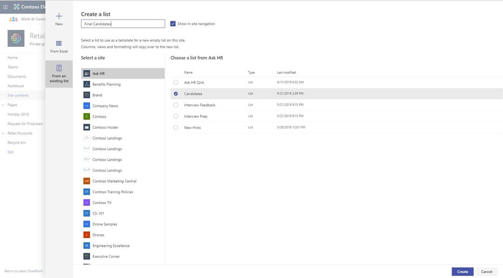The height and width of the screenshot is (278, 503).
Task: Click the Contoso Training Policies icon
Action: click(x=87, y=192)
